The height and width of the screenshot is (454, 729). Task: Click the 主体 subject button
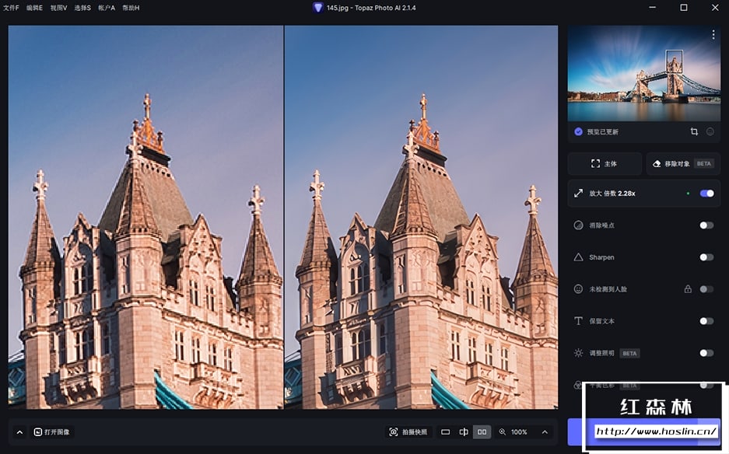click(x=605, y=163)
